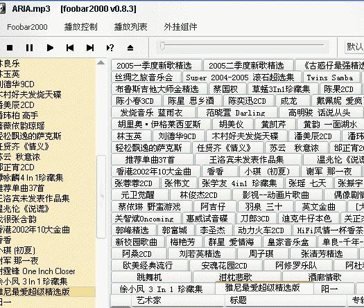Open the 刀郎3CD tab

click(257, 219)
